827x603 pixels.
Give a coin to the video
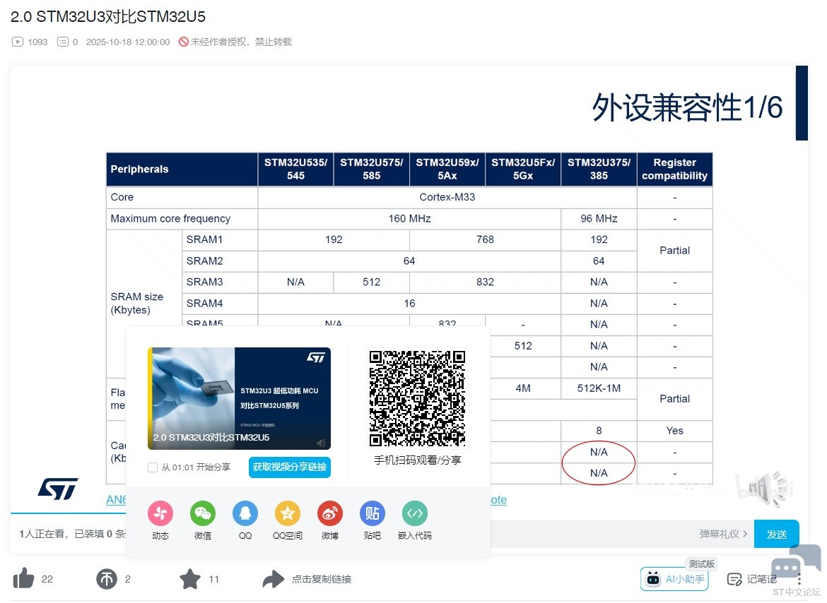click(107, 579)
